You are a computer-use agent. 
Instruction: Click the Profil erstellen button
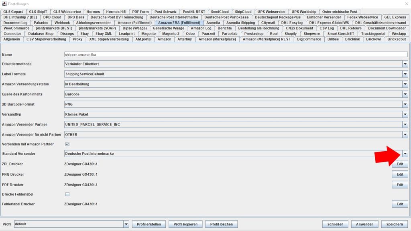pyautogui.click(x=149, y=224)
